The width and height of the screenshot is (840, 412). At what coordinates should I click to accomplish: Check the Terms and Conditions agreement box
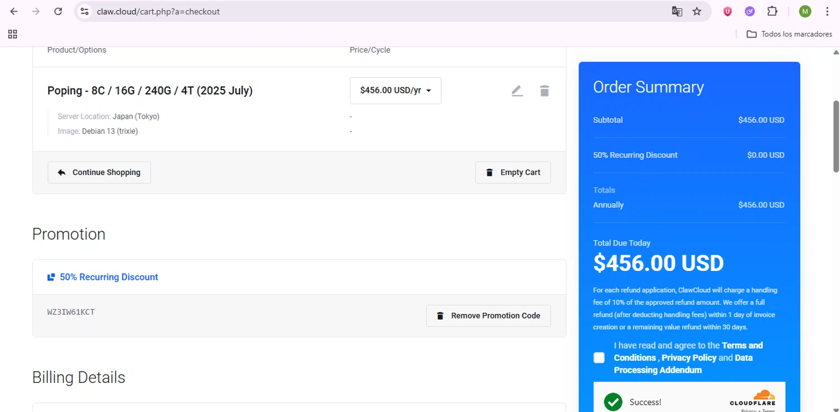point(599,358)
